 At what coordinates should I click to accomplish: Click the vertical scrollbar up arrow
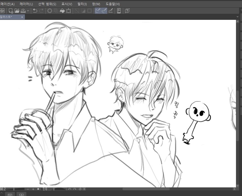238,22
